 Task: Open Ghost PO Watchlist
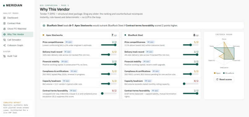18,29
